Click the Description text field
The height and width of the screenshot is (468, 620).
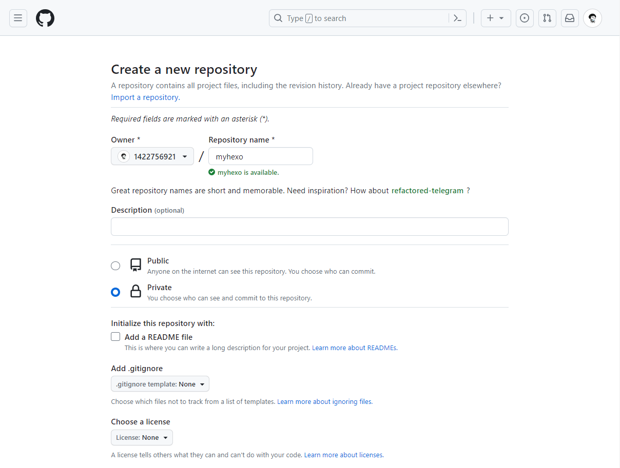click(309, 227)
